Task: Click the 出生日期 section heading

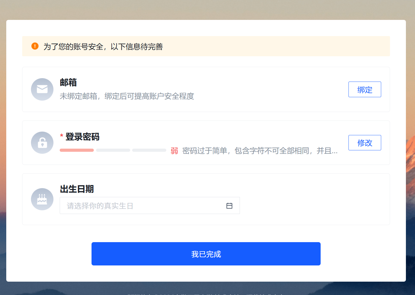Action: point(77,189)
